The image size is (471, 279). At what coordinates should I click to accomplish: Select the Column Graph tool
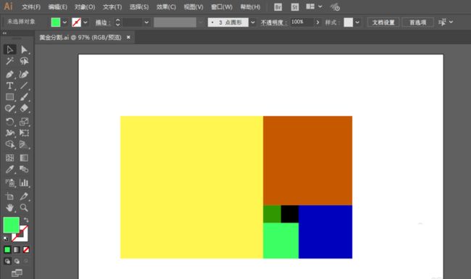point(24,183)
